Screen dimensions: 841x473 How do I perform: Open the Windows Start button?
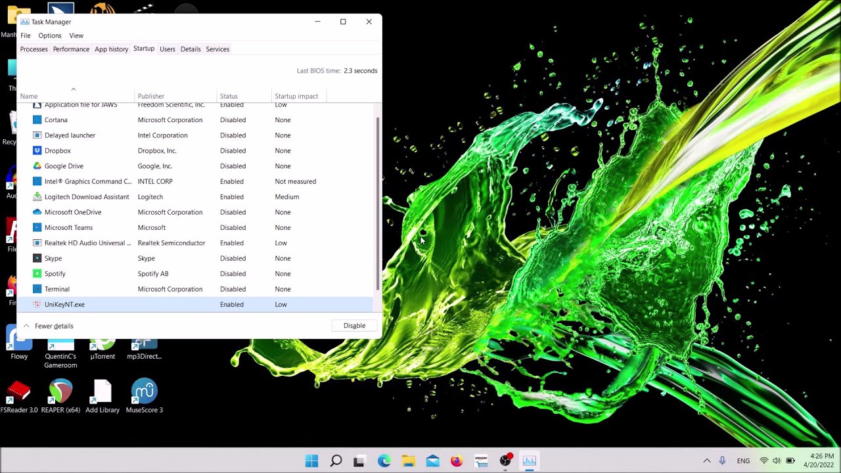(x=311, y=461)
